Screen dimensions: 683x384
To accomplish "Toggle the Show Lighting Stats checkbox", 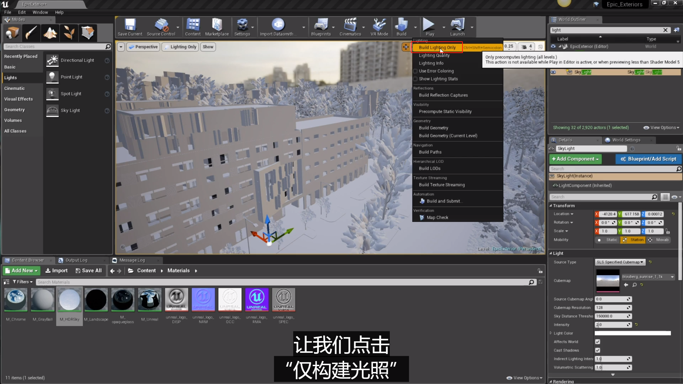I will click(x=415, y=79).
